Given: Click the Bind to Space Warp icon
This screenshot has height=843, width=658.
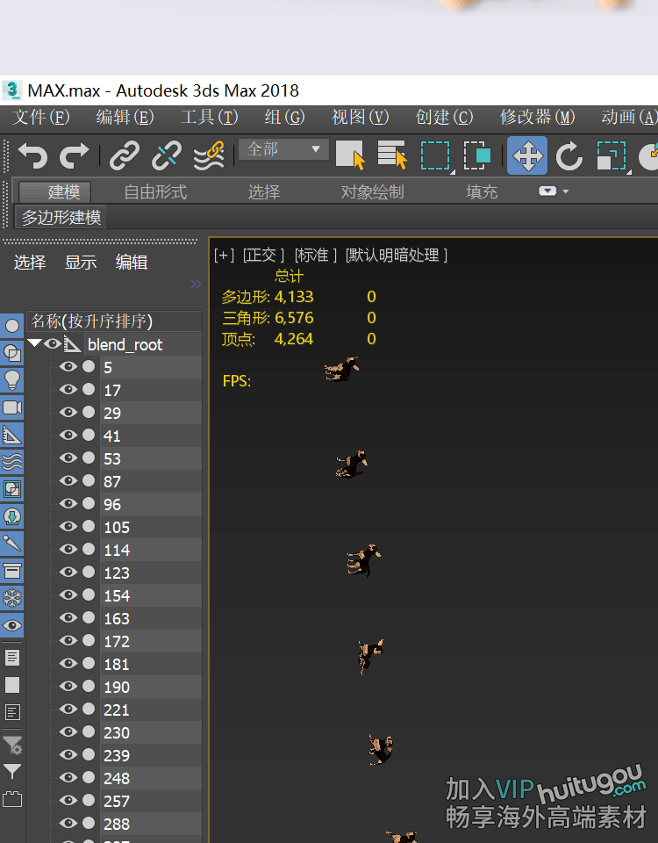Looking at the screenshot, I should pyautogui.click(x=208, y=155).
